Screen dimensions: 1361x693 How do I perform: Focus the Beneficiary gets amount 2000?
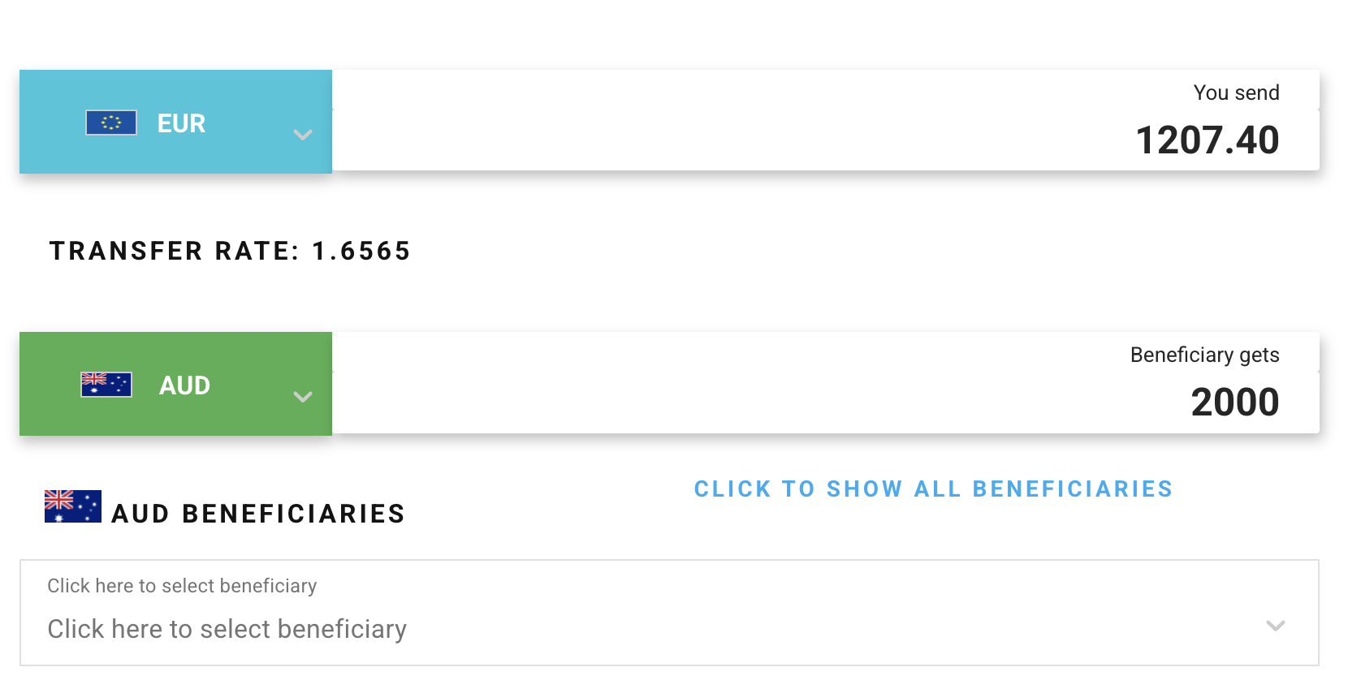1234,402
